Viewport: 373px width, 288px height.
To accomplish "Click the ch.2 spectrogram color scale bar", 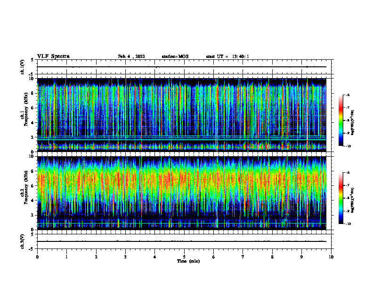I will [341, 198].
